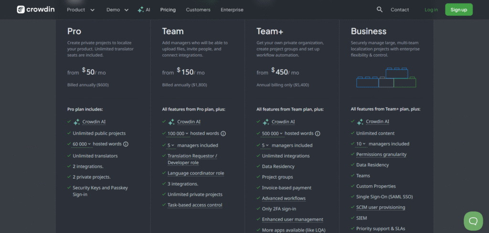Open the search magnifier icon
The width and height of the screenshot is (489, 233).
click(x=380, y=10)
